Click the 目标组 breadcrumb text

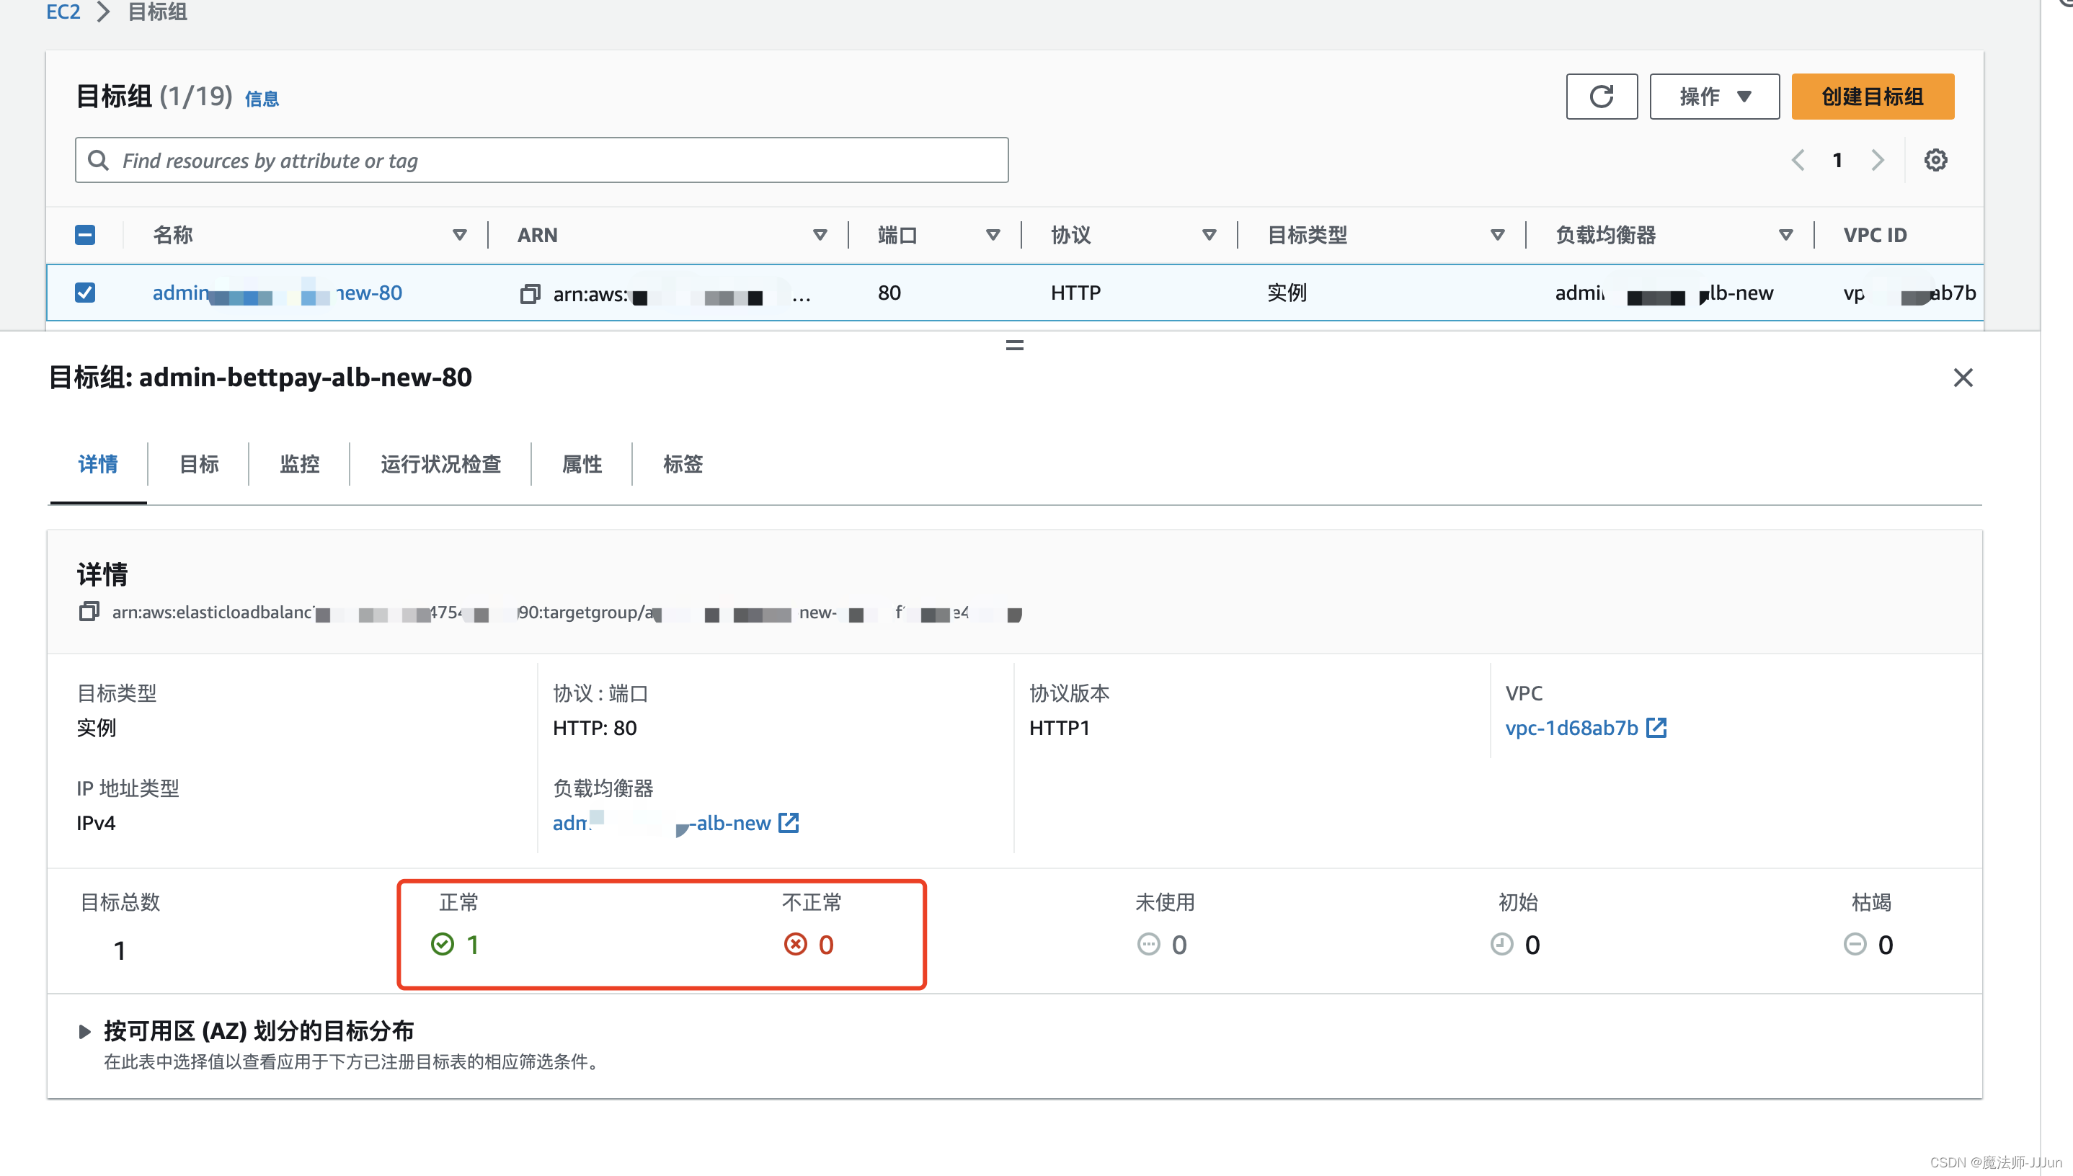click(158, 12)
